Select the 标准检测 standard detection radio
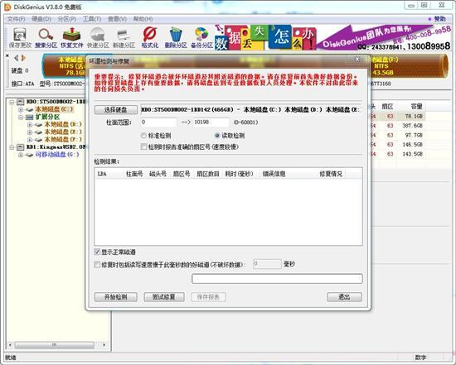This screenshot has height=365, width=456. pos(143,136)
